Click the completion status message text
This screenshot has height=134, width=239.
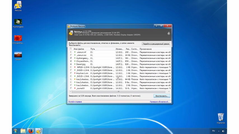[x=105, y=96]
